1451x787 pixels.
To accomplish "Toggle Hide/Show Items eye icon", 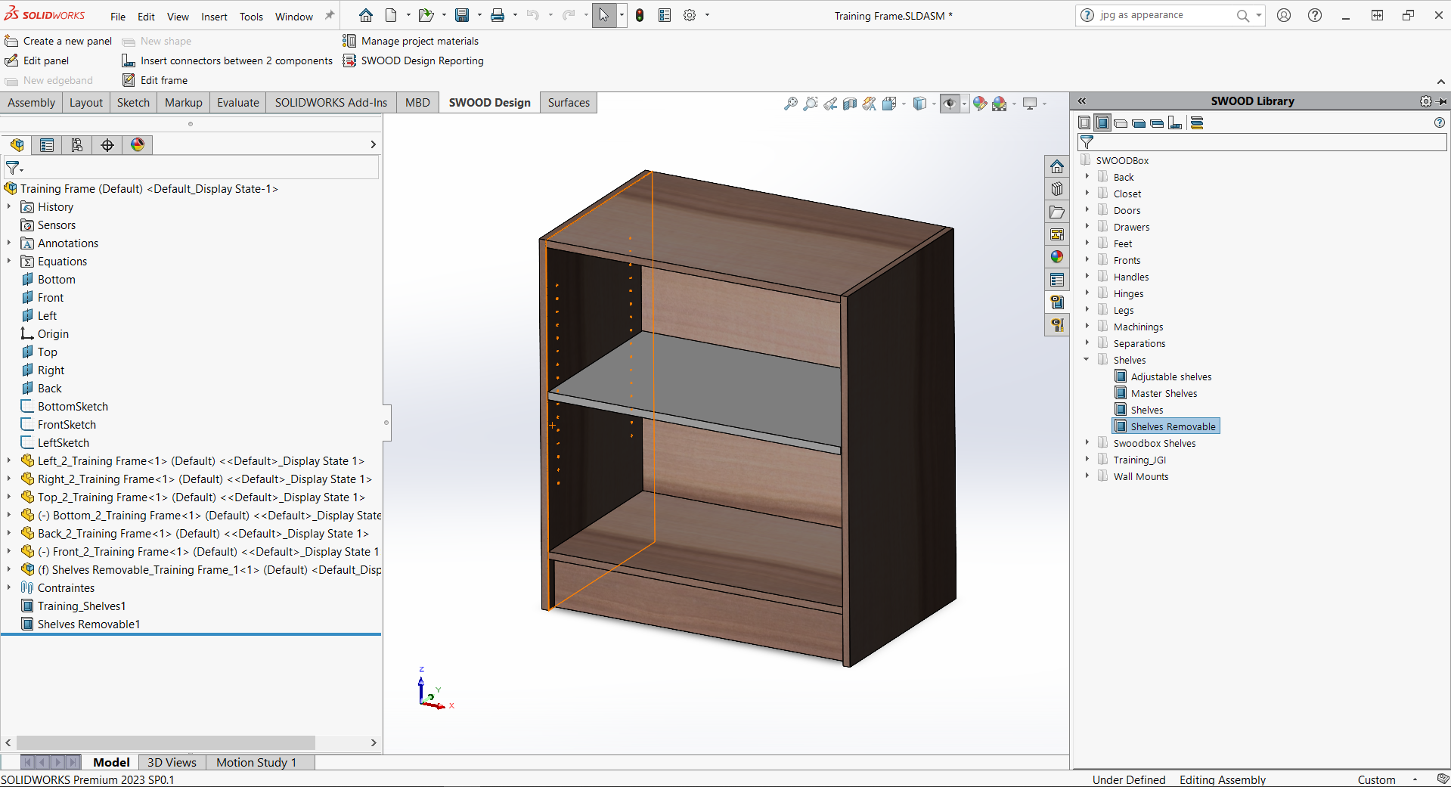I will 950,104.
